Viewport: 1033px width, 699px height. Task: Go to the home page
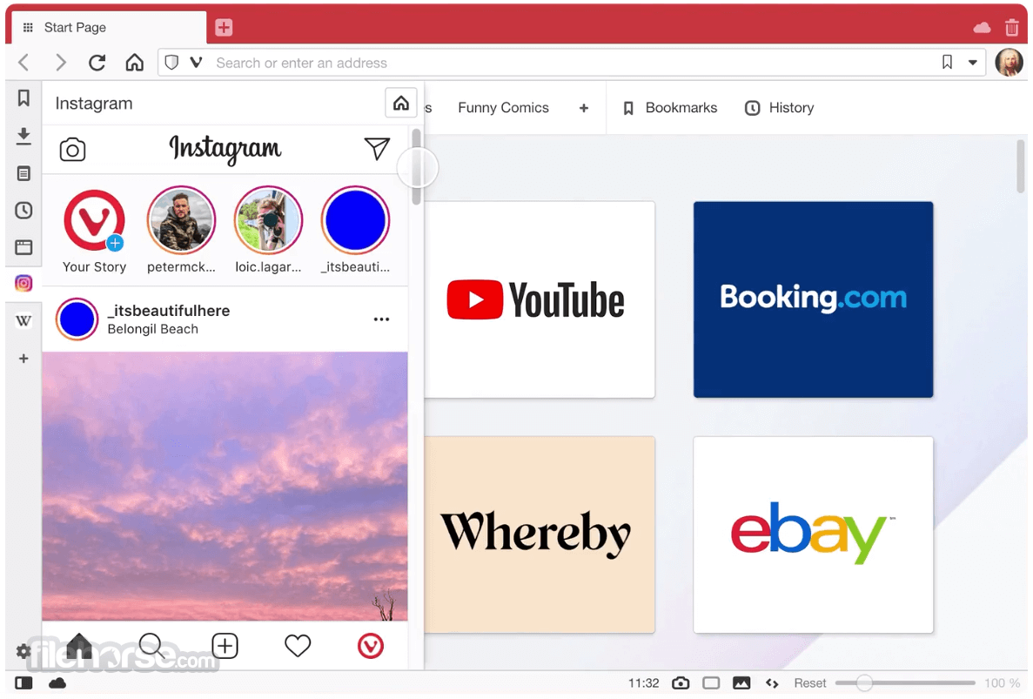click(134, 63)
